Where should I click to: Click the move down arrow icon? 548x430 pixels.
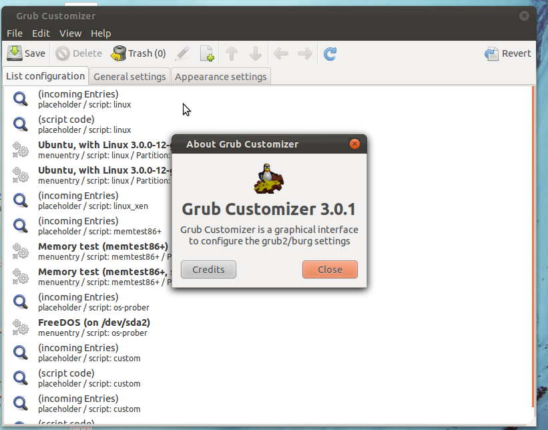[256, 54]
